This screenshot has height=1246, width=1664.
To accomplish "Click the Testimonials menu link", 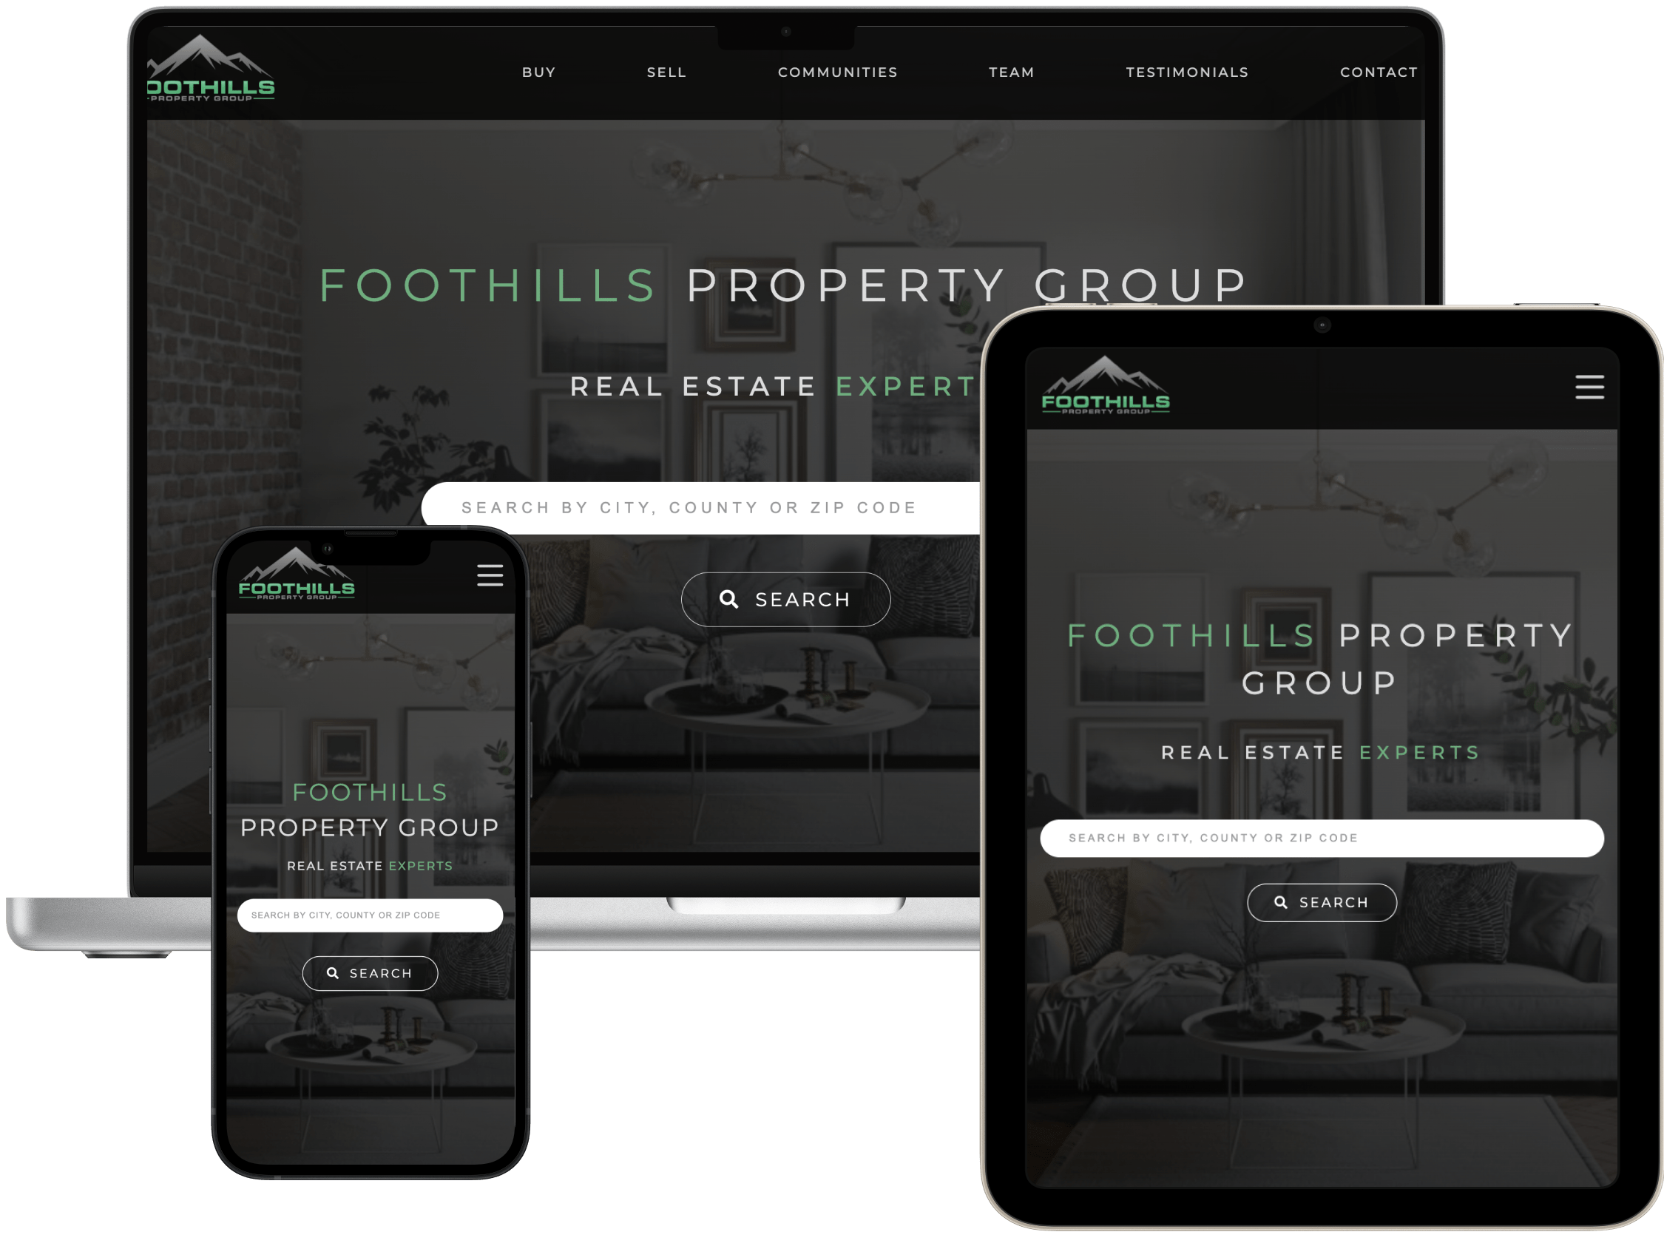I will [x=1186, y=35].
